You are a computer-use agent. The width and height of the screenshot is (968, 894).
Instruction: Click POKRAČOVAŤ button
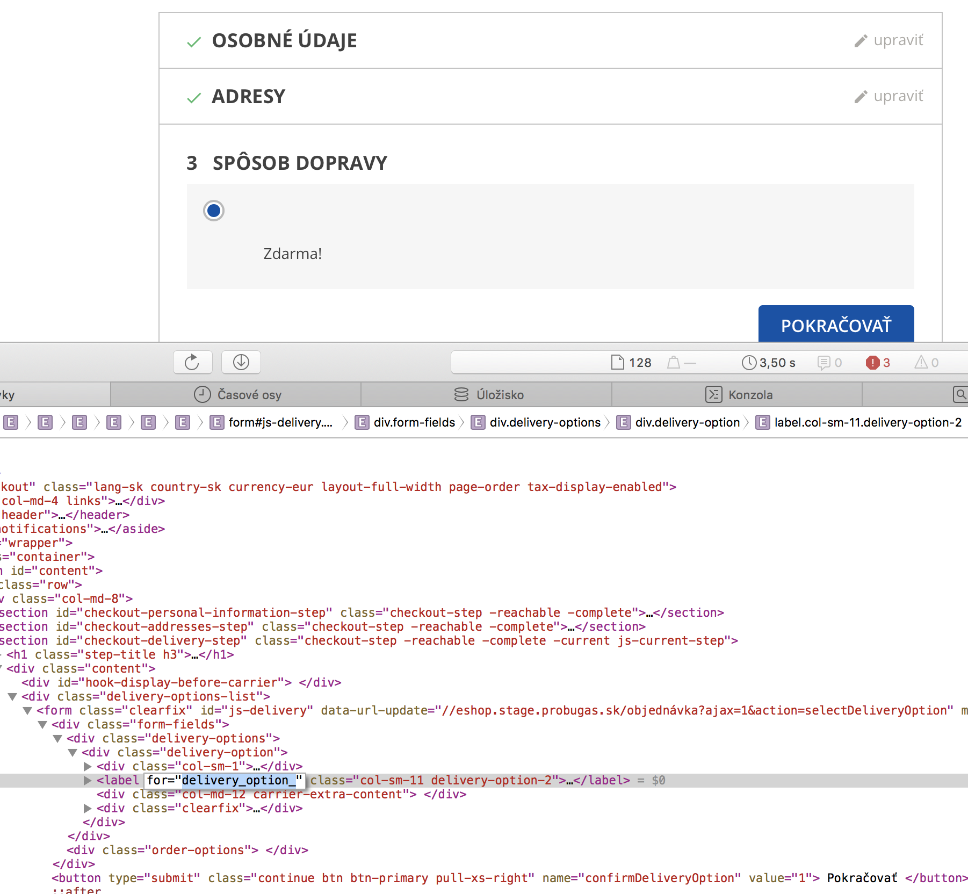click(836, 324)
